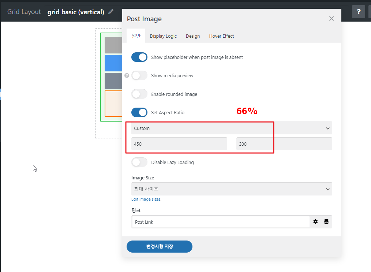The image size is (371, 272).
Task: Open the Custom aspect ratio dropdown
Action: pos(232,128)
